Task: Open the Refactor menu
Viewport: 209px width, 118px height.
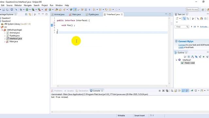Action: click(18, 5)
